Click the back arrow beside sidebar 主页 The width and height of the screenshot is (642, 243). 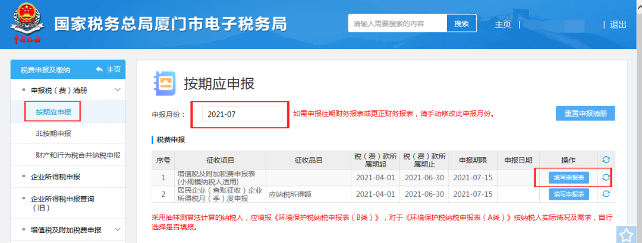click(x=99, y=69)
